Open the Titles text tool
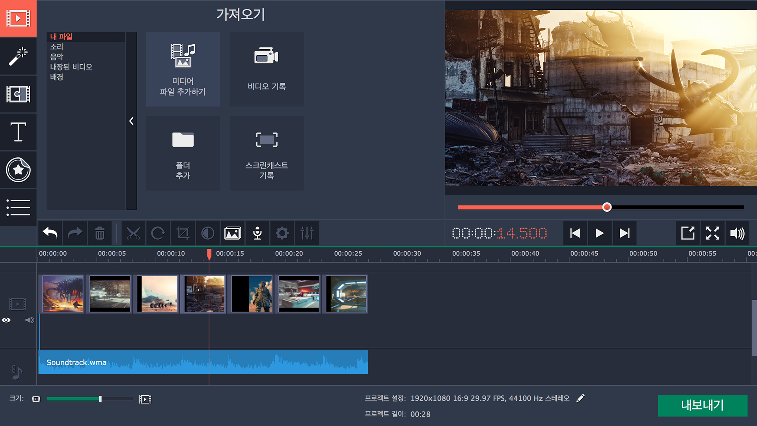 pos(18,132)
